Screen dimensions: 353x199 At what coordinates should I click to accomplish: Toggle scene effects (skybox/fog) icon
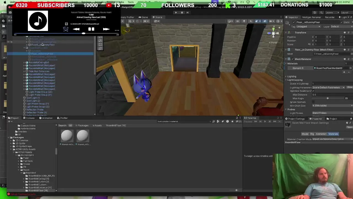(257, 21)
